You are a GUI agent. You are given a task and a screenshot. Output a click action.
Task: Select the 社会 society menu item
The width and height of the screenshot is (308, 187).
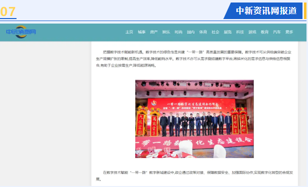215,32
